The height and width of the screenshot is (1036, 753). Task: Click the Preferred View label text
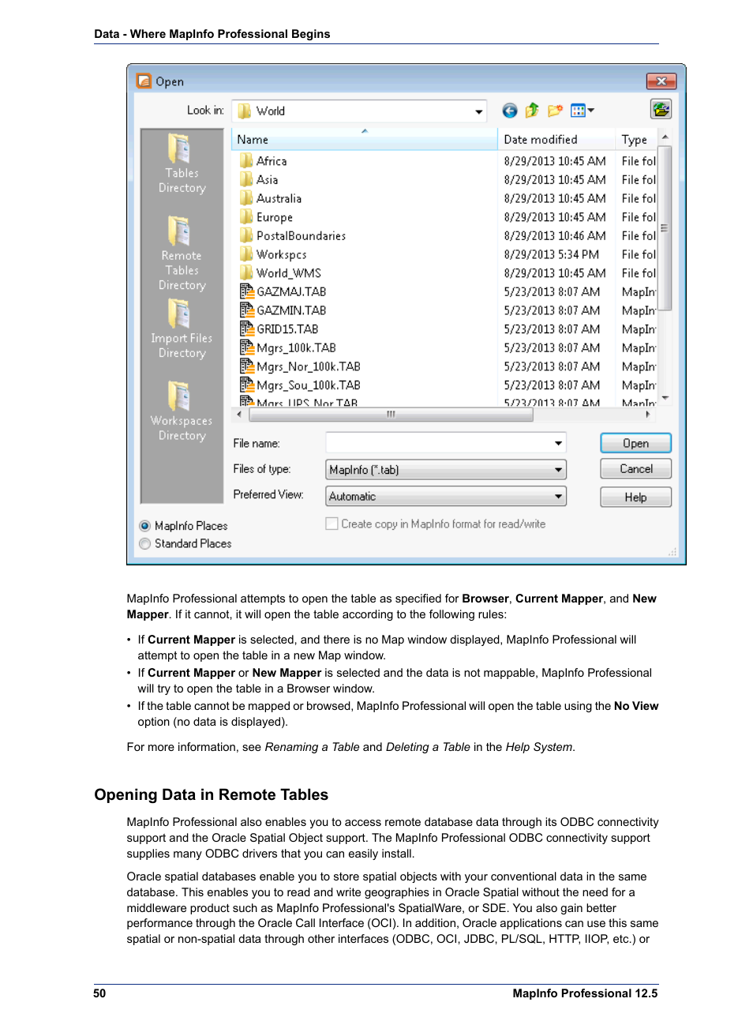(x=268, y=494)
